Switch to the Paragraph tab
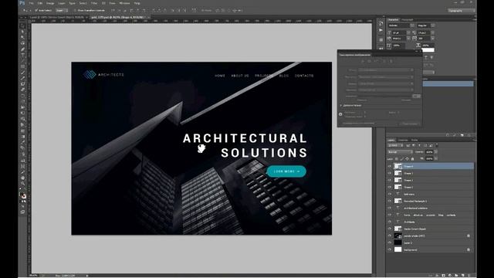Image resolution: width=494 pixels, height=278 pixels. coord(408,20)
